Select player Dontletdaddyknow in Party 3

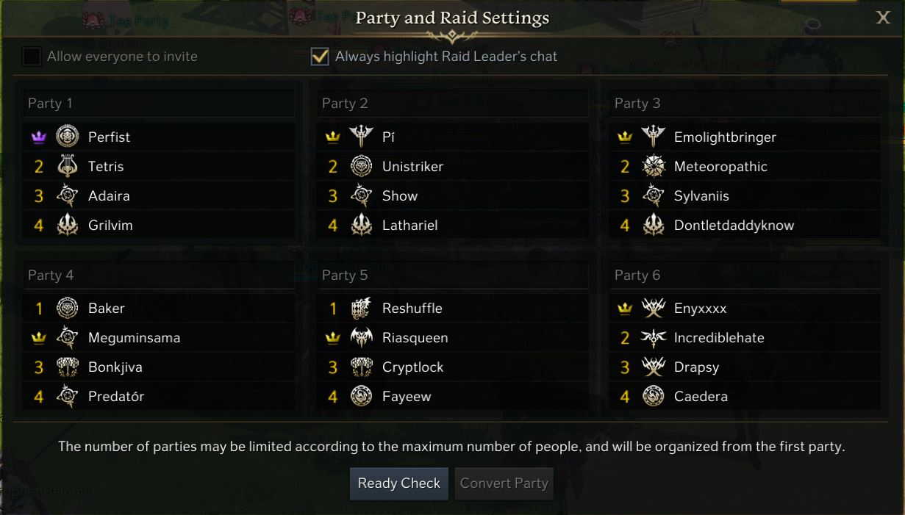(734, 226)
